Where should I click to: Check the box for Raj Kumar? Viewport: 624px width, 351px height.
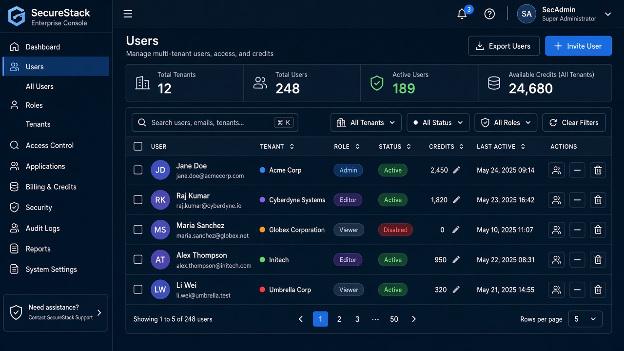[138, 200]
